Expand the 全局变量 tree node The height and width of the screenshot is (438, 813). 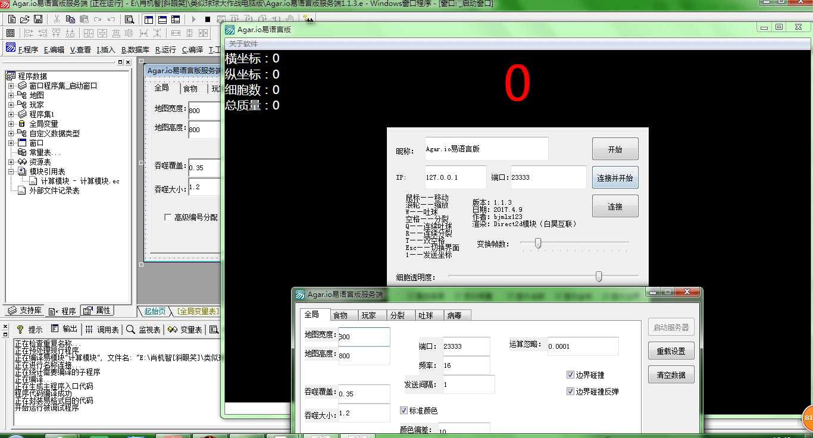pos(11,124)
